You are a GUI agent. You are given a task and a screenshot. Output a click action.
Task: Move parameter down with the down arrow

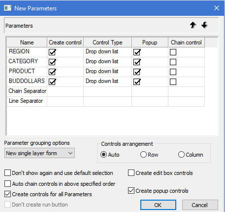point(204,25)
